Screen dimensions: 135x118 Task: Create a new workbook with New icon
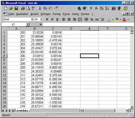6,8
